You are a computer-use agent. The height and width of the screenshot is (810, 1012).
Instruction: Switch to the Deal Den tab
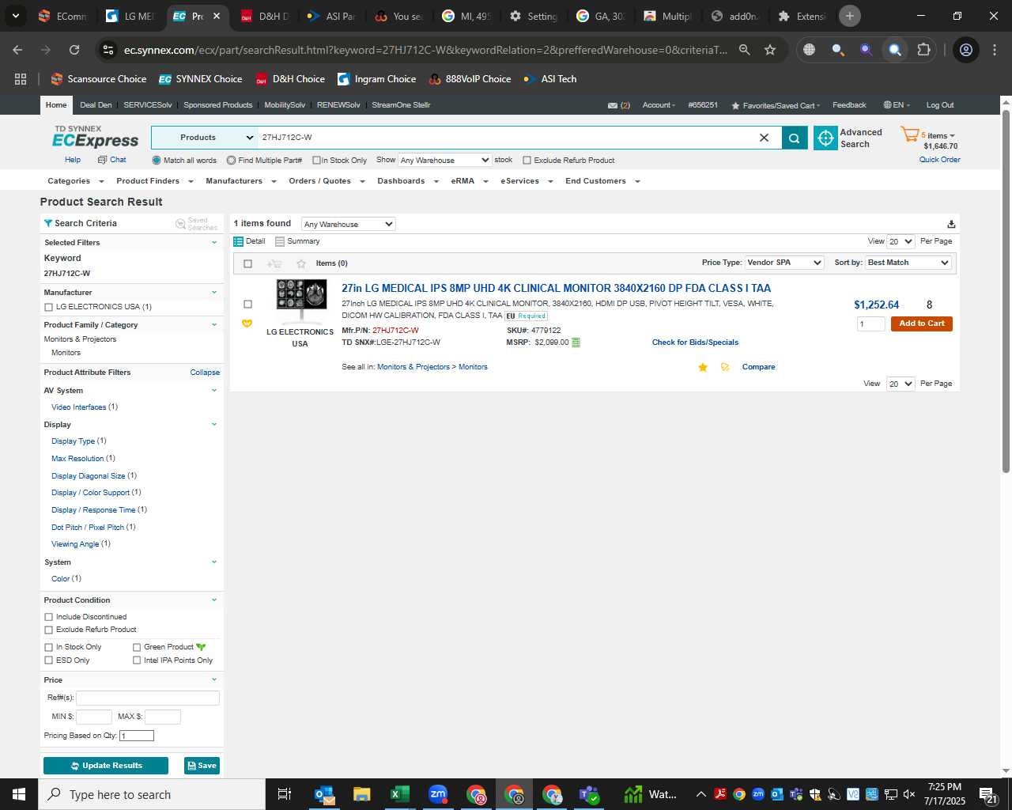(x=96, y=105)
